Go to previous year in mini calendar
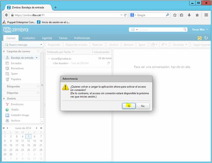Screen dimensions: 212x163 pyautogui.click(x=4, y=128)
